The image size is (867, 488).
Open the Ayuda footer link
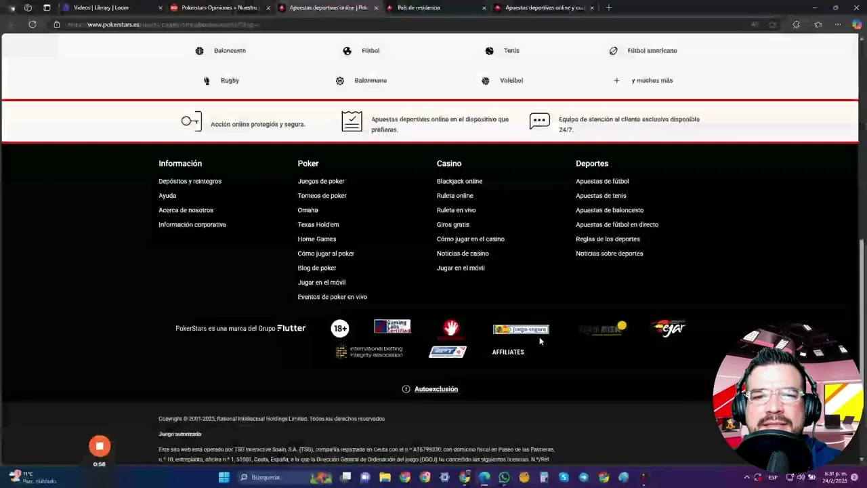click(167, 196)
